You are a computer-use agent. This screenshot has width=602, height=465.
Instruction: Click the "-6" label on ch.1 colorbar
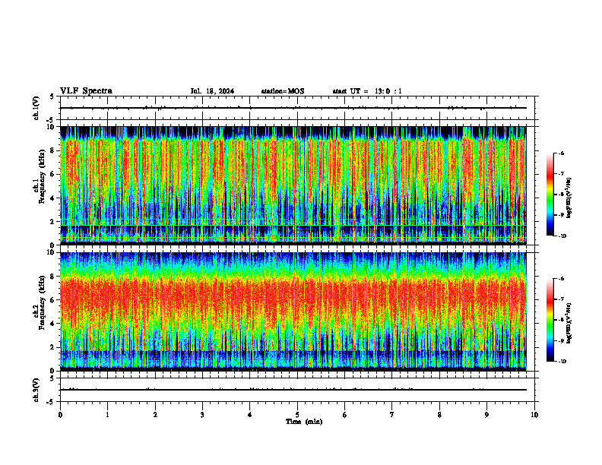561,153
